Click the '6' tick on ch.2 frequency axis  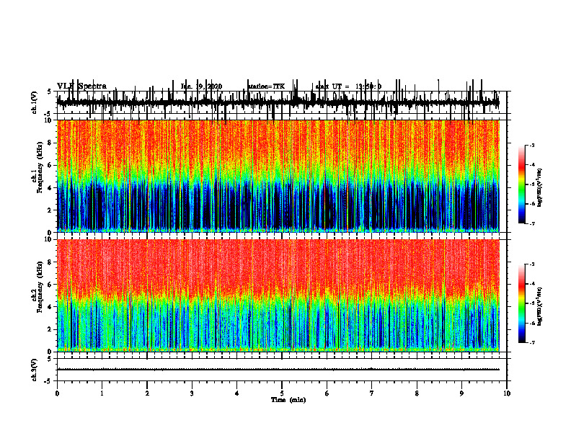tap(50, 285)
